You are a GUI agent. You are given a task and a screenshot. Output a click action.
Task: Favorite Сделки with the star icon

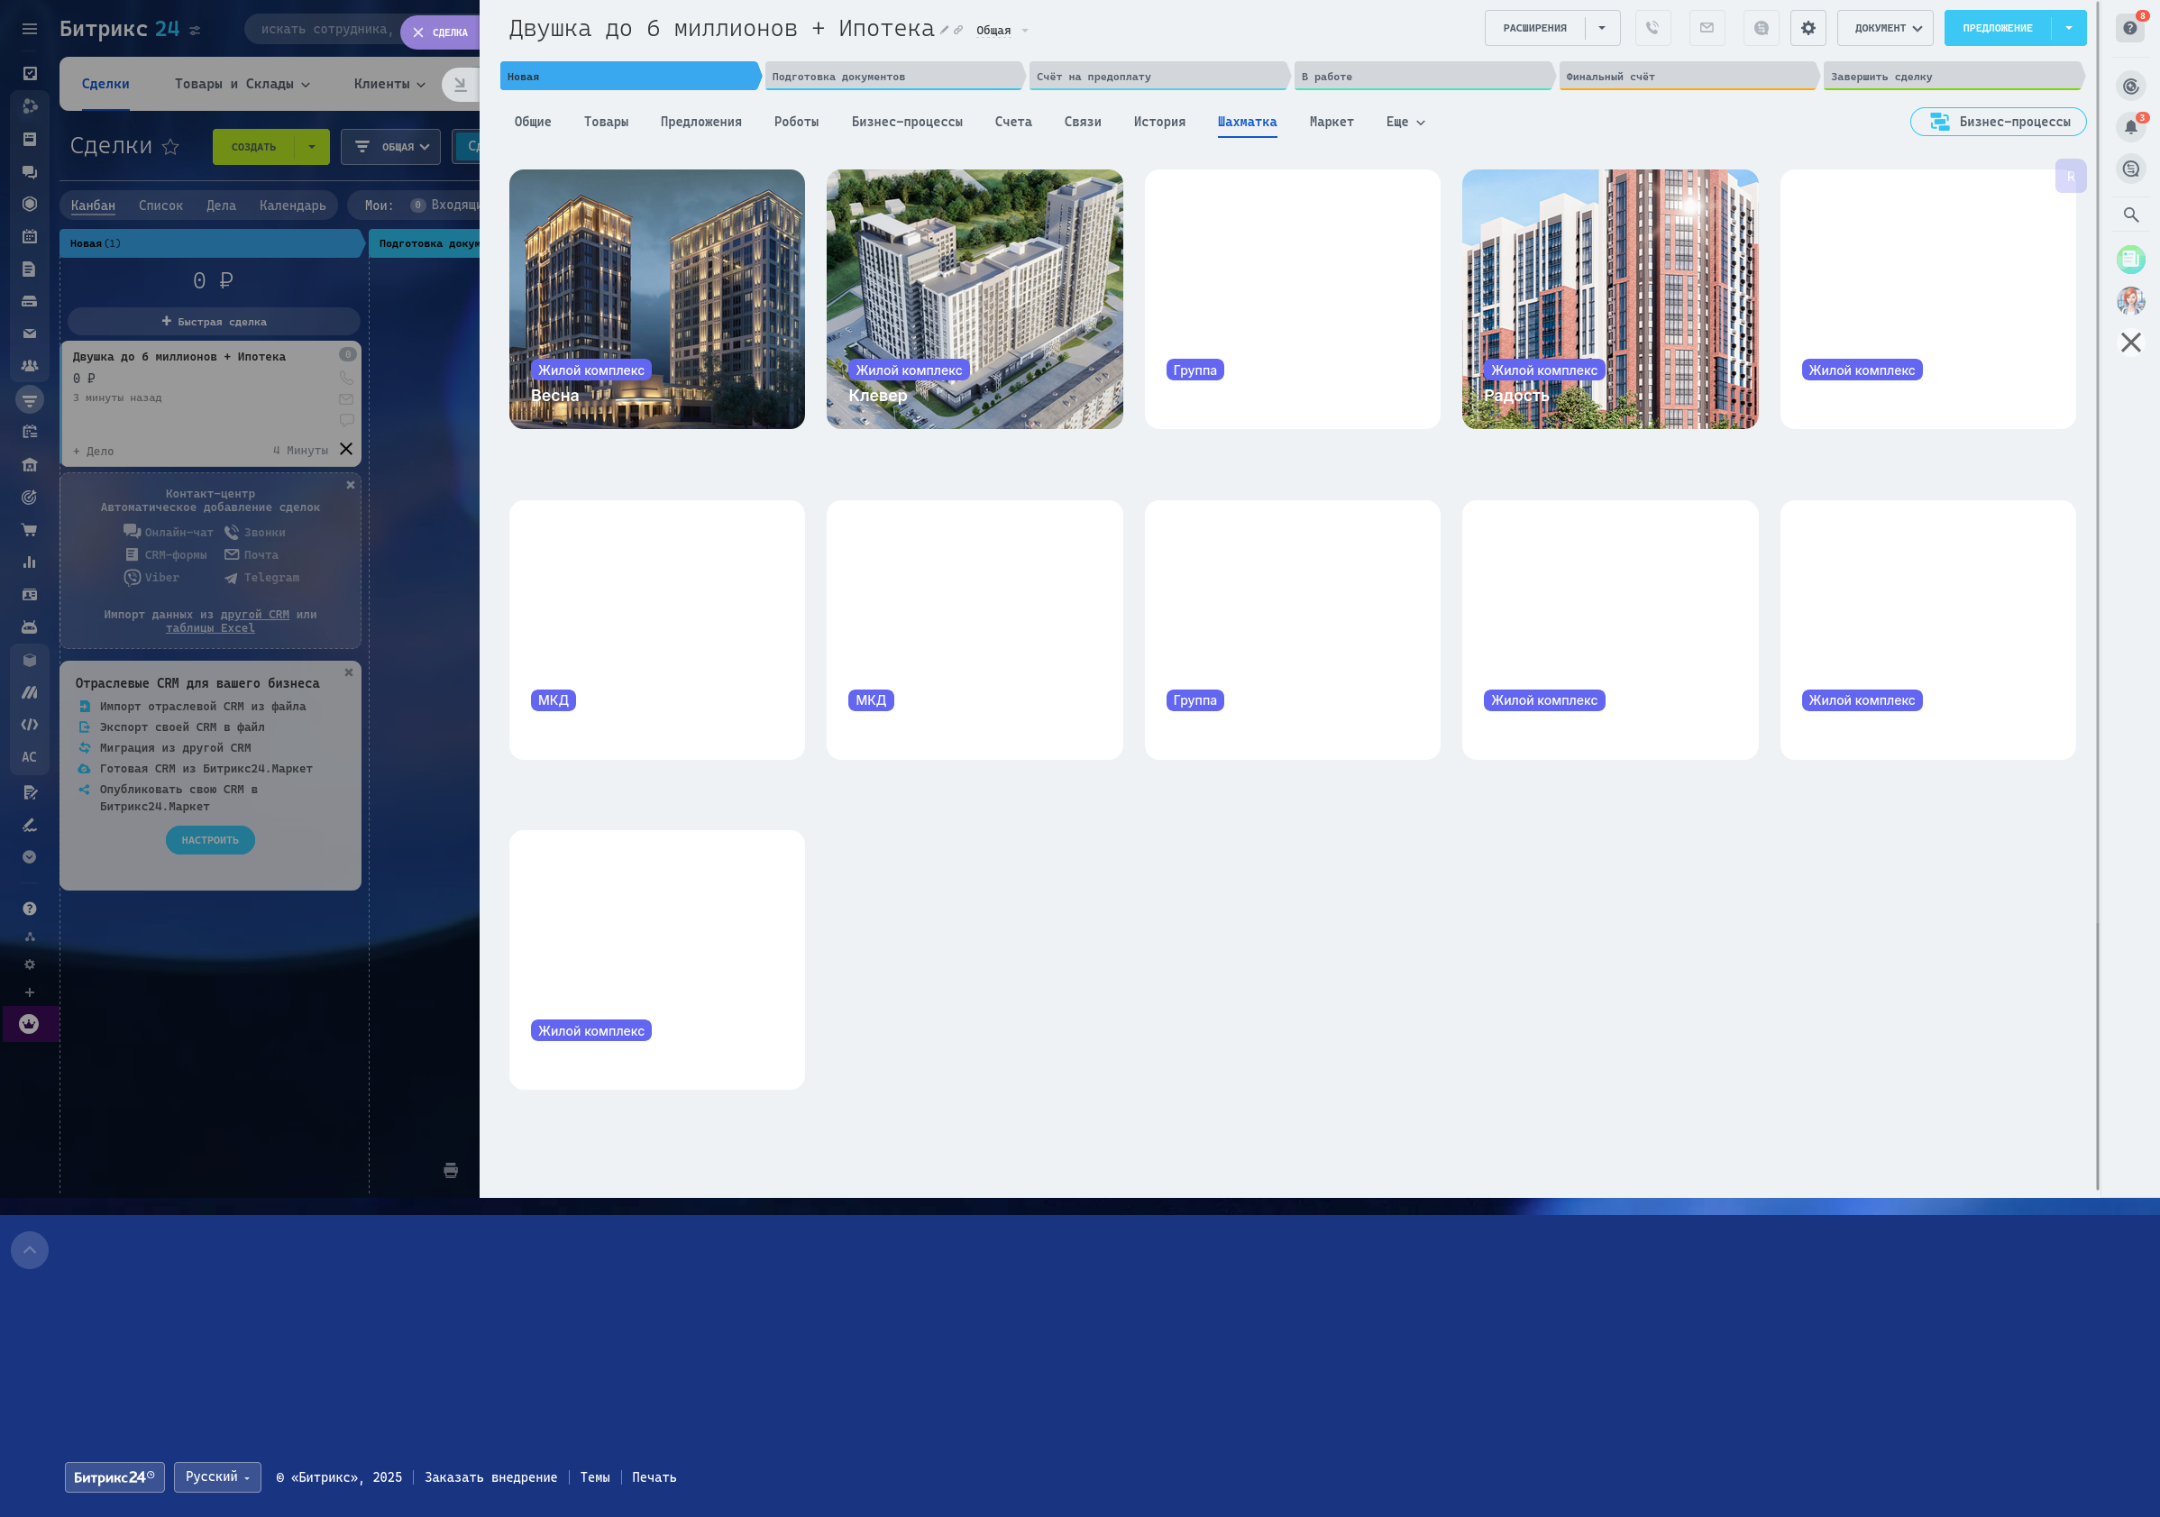(x=170, y=147)
